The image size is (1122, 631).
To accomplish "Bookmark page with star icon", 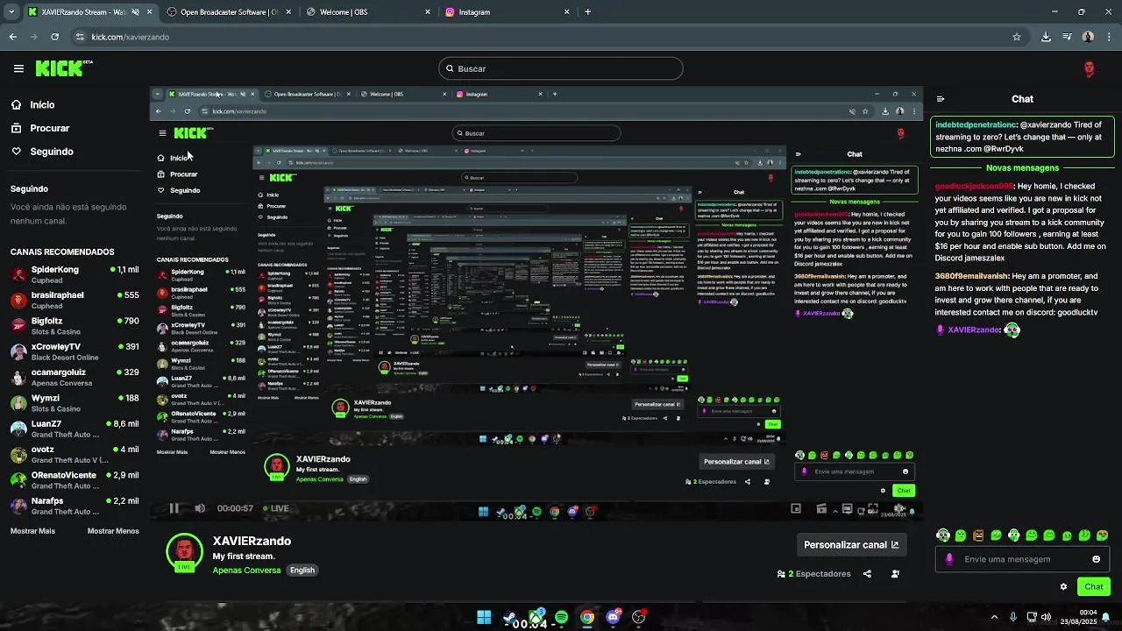I will click(x=1017, y=37).
